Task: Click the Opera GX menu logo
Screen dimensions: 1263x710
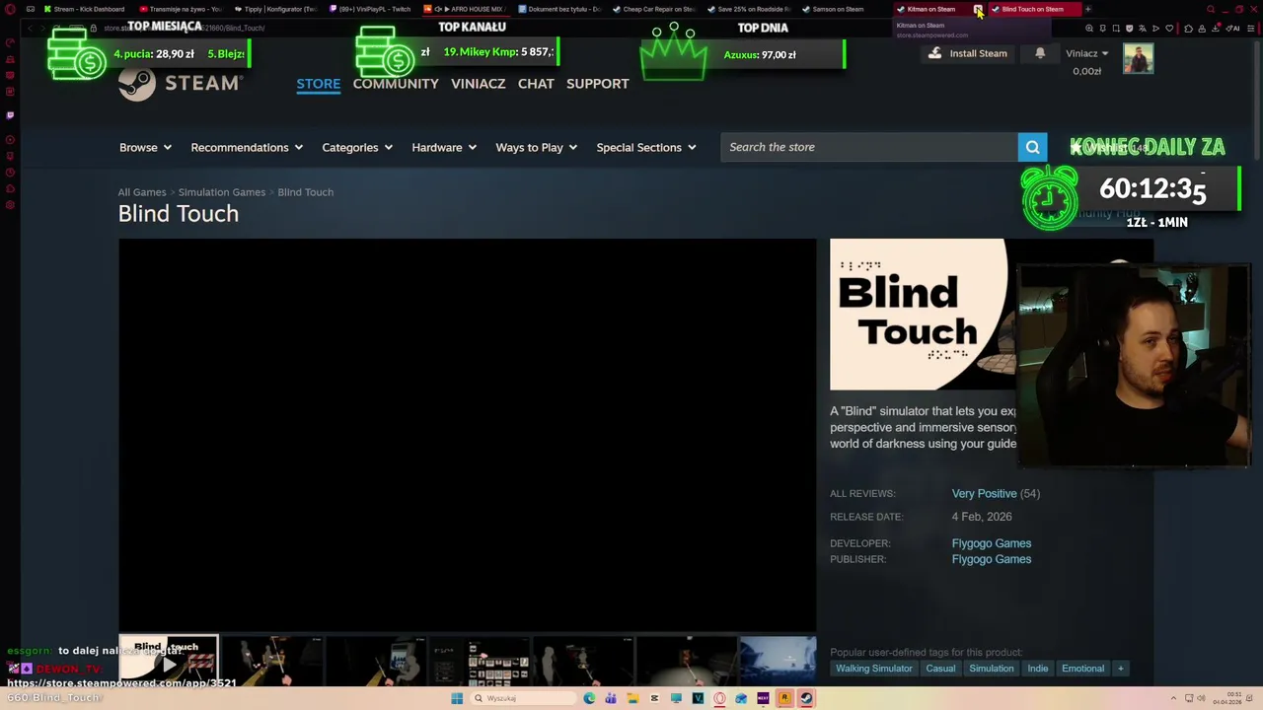Action: click(10, 9)
